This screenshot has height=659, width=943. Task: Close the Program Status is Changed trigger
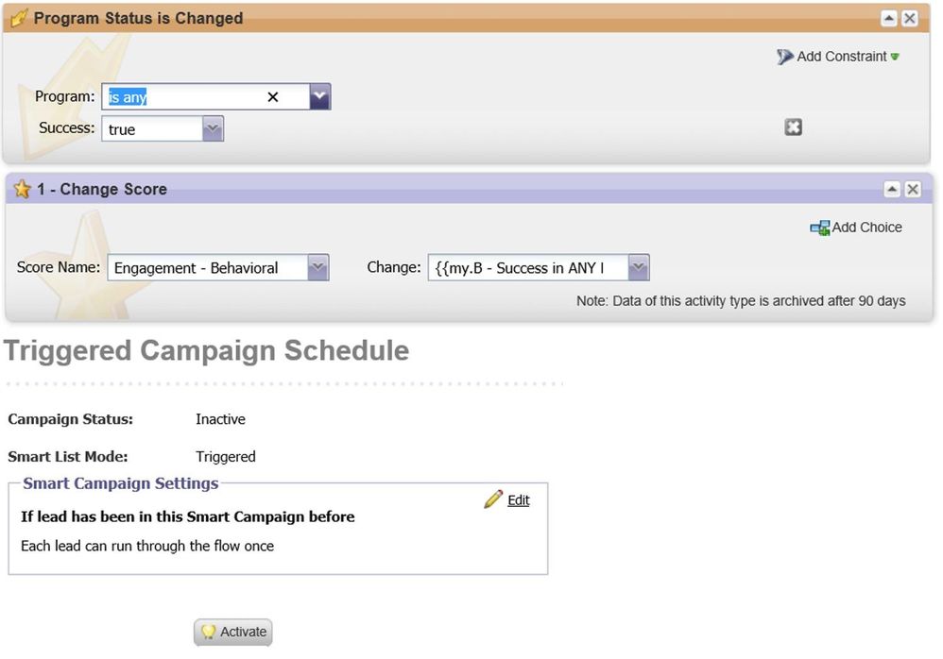click(x=910, y=19)
